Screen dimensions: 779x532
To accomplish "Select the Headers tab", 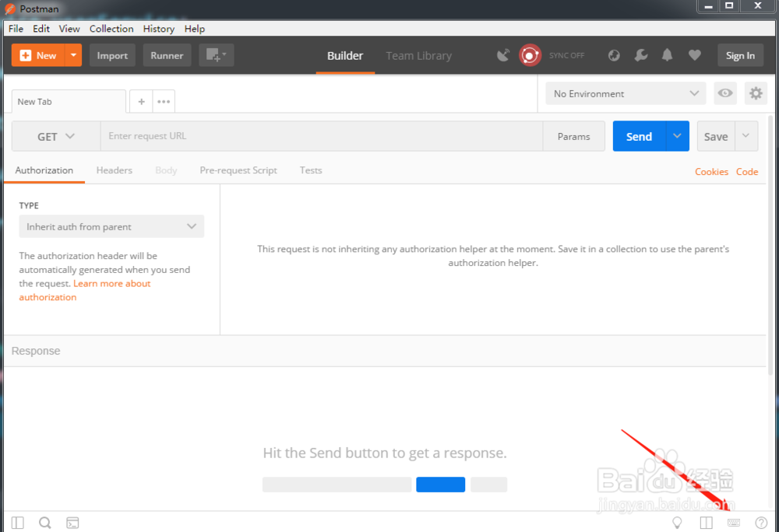I will (115, 170).
